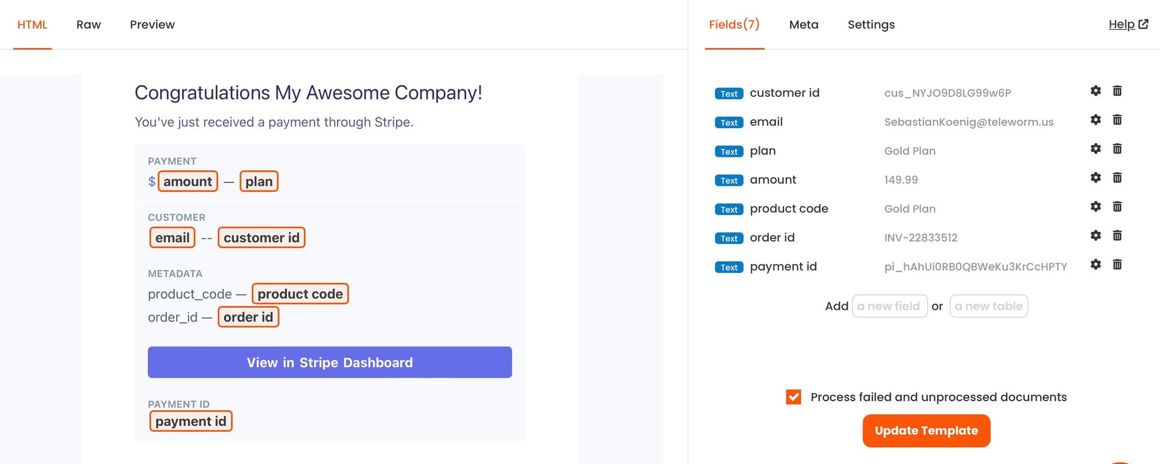The height and width of the screenshot is (464, 1160).
Task: Open the Settings tab
Action: [x=871, y=25]
